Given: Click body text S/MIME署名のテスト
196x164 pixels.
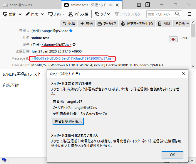Looking at the screenshot, I should [x=22, y=74].
